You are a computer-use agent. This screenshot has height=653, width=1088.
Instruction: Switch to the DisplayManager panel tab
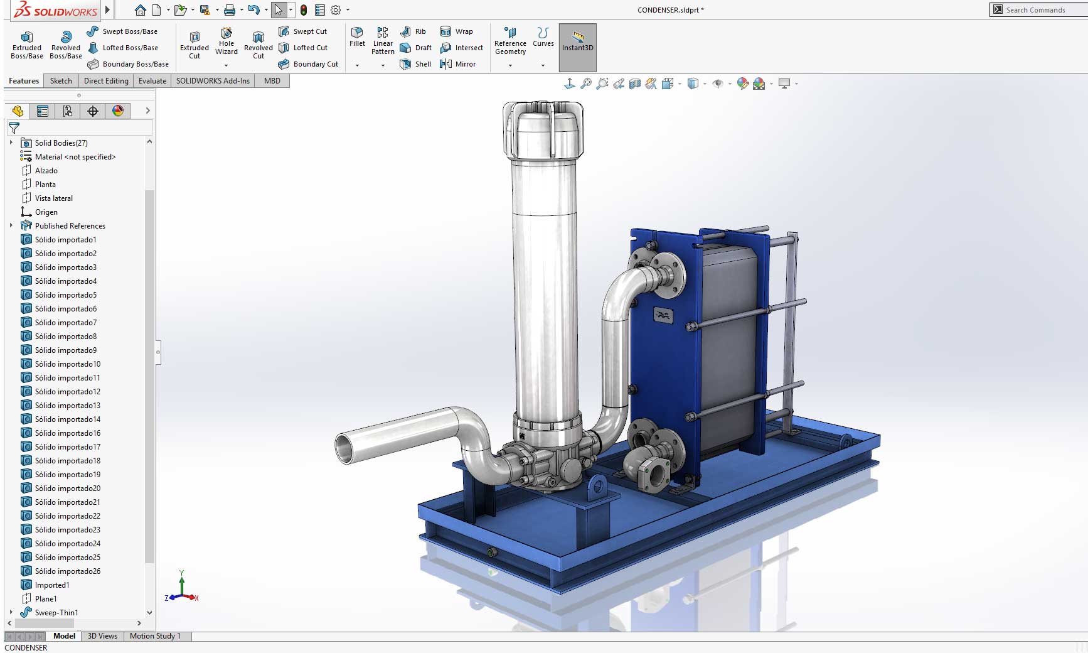tap(118, 111)
